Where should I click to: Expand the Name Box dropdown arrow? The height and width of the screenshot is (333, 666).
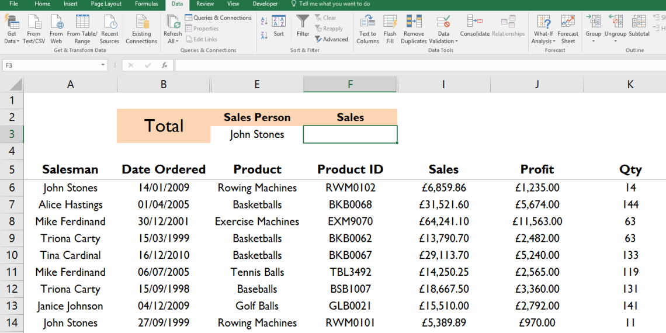tap(103, 65)
